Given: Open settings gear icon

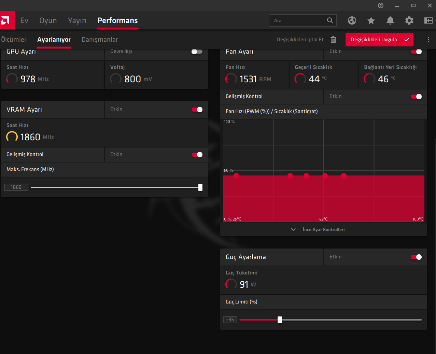Looking at the screenshot, I should point(409,20).
